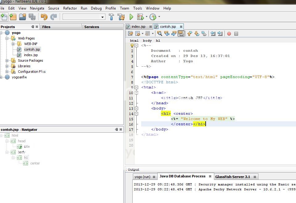Click the Open Project toolbar icon
The image size is (296, 203).
[x=23, y=17]
